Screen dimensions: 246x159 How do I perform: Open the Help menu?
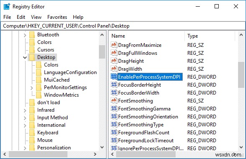pyautogui.click(x=78, y=17)
